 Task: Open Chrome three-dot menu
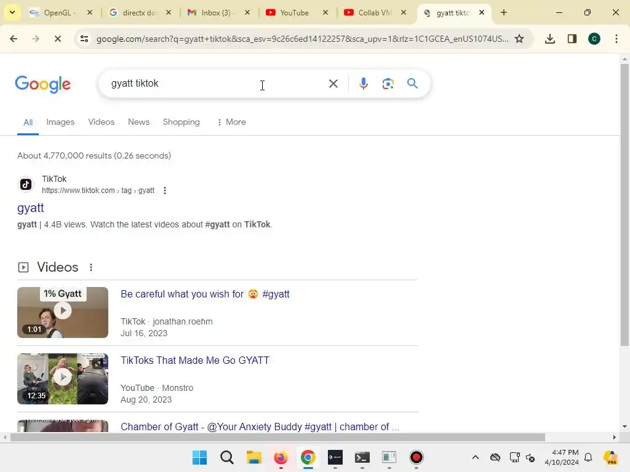[x=616, y=39]
